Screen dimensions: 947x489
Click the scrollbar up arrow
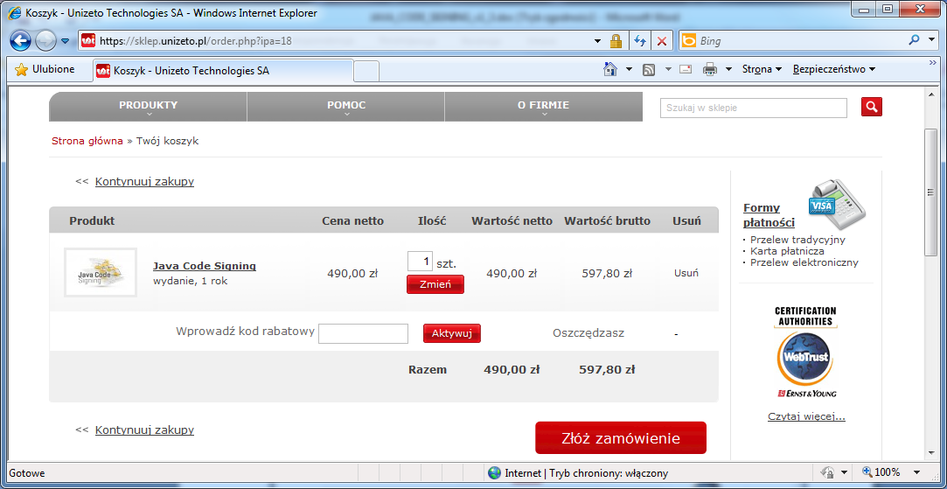(930, 93)
